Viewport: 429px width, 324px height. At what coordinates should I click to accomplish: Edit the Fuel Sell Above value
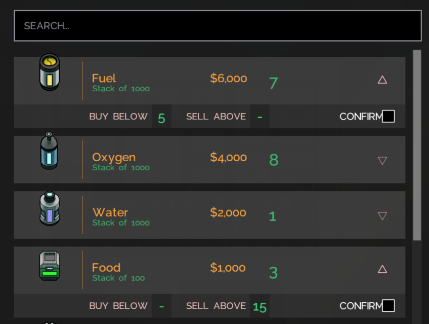click(x=260, y=117)
